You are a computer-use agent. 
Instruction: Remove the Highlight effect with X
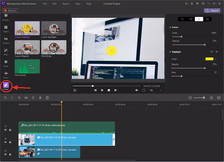tap(217, 52)
